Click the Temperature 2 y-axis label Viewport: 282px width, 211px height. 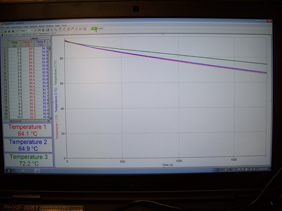click(x=56, y=100)
